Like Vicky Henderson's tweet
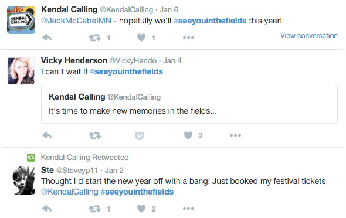Viewport: 346px width, 218px height. click(188, 135)
